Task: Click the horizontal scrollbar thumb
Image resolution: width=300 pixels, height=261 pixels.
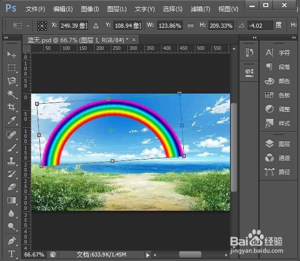Action: 190,254
